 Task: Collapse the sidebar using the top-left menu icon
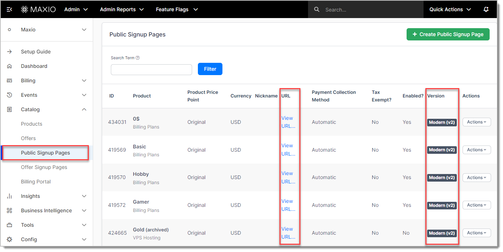click(10, 9)
